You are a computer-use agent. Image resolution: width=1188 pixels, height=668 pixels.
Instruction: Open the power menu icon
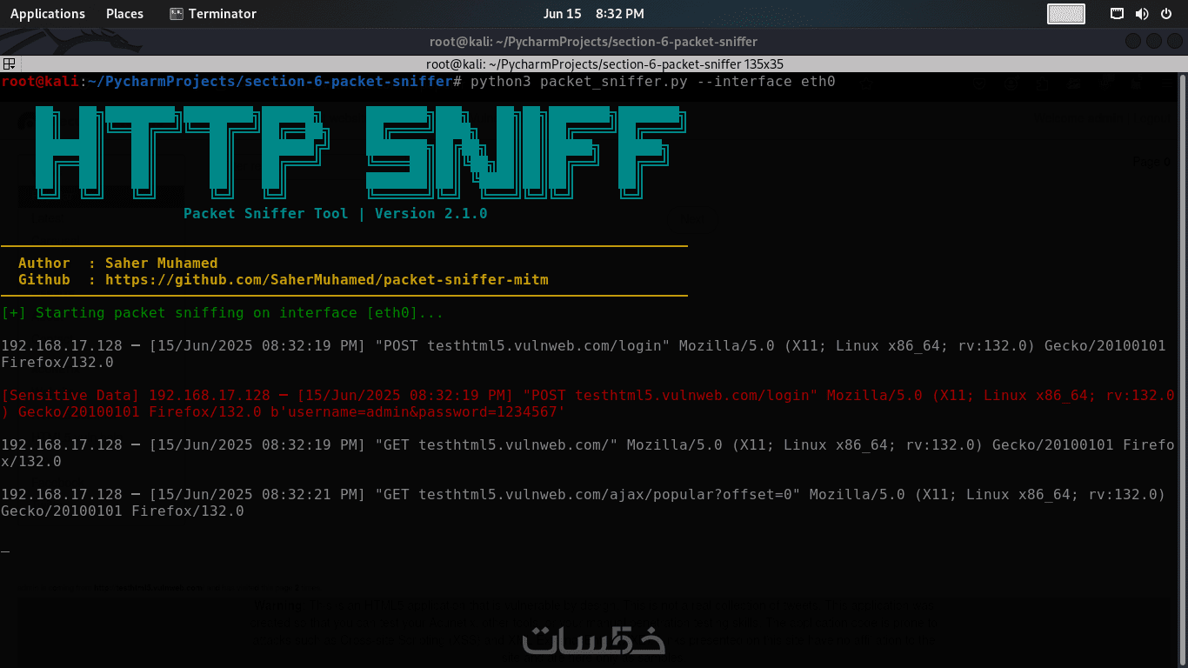1166,13
